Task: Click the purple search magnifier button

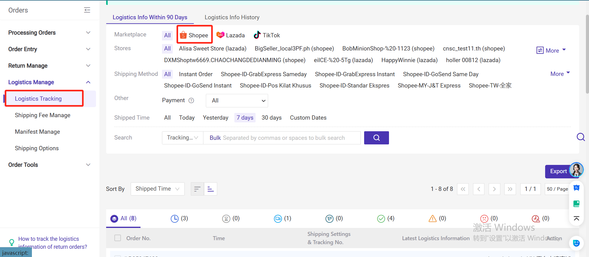Action: point(376,138)
